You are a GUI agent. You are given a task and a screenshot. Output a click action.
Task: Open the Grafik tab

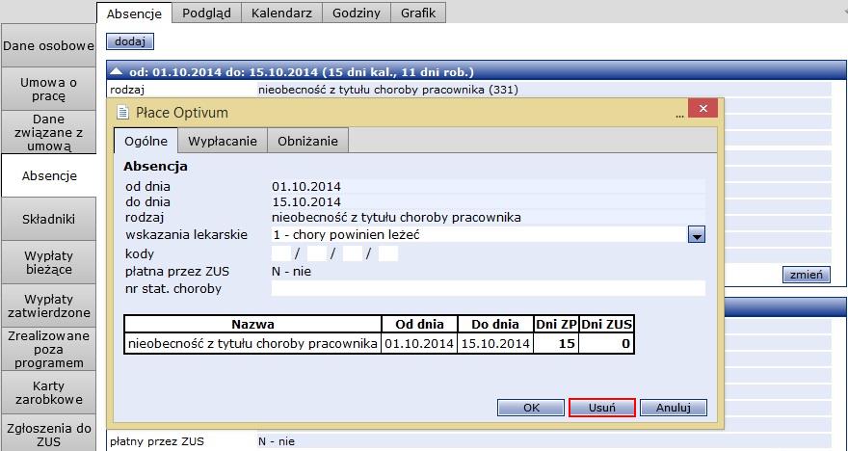coord(418,13)
